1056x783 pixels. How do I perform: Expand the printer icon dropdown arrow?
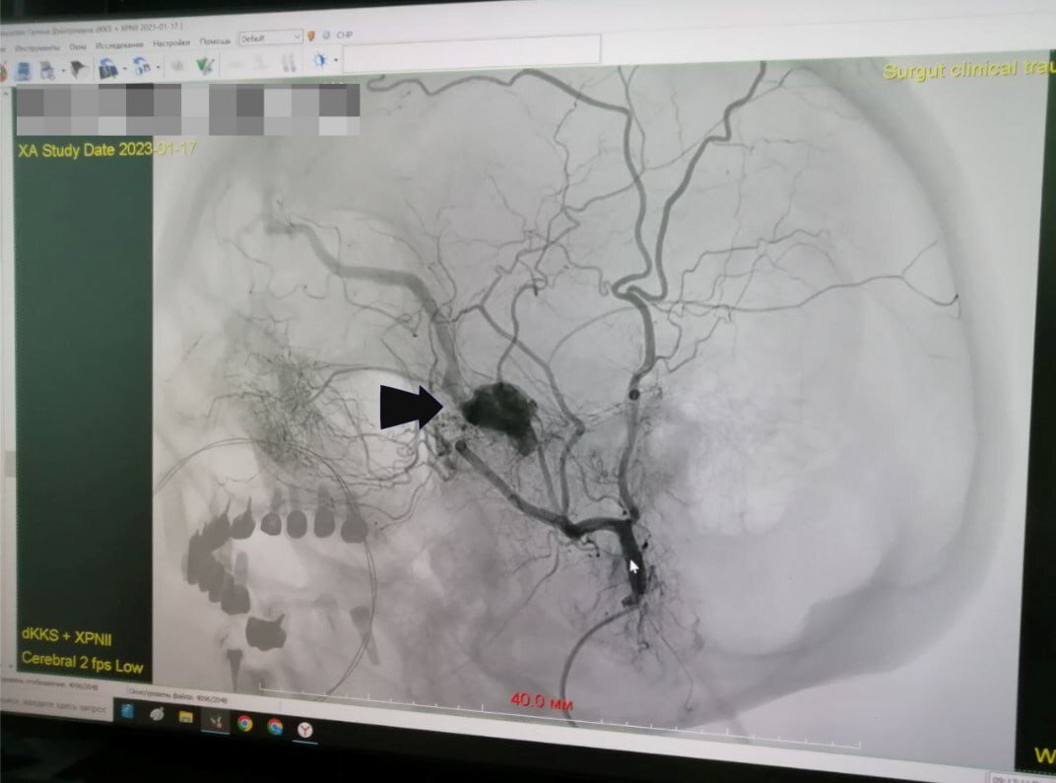(63, 70)
